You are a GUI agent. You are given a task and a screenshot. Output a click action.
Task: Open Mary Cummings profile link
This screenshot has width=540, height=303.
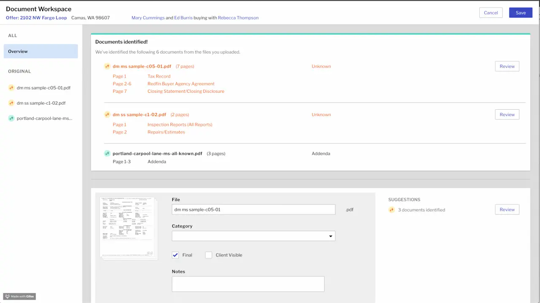148,18
